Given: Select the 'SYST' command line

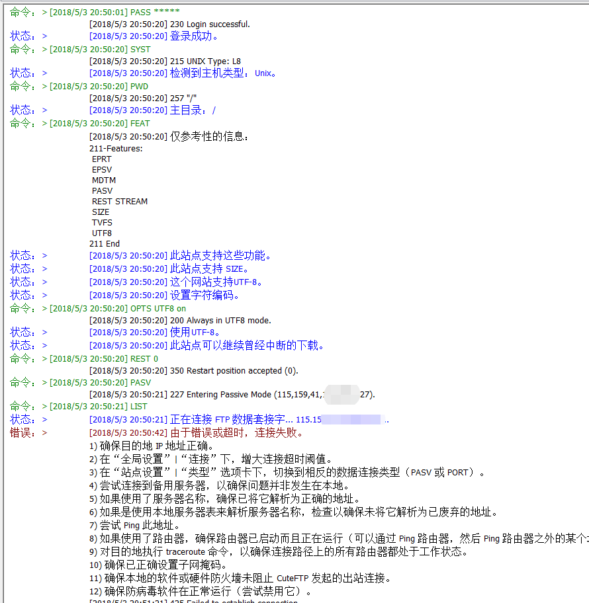Looking at the screenshot, I should click(80, 49).
